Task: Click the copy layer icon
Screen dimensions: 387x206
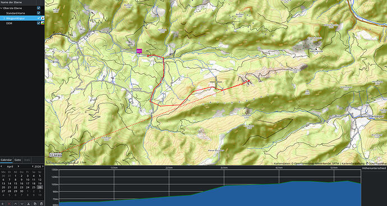Action: tap(35, 204)
